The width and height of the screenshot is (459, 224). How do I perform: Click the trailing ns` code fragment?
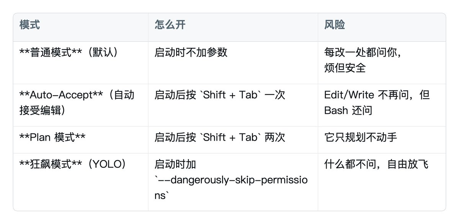coord(162,196)
